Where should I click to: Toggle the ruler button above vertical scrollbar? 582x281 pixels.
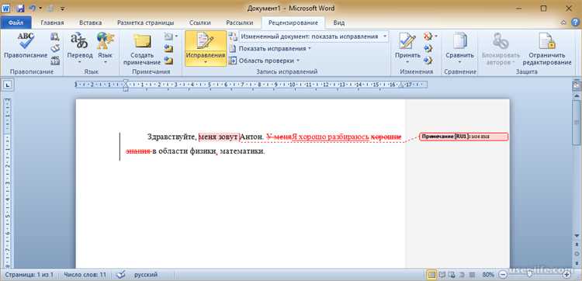(577, 85)
